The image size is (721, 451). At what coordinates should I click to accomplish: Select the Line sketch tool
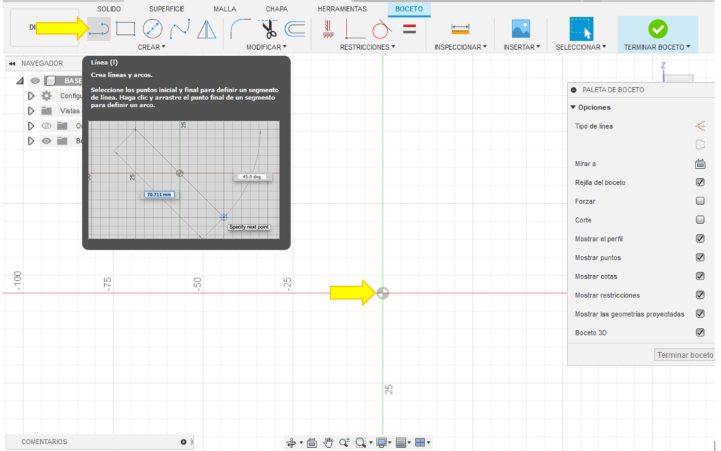point(99,29)
